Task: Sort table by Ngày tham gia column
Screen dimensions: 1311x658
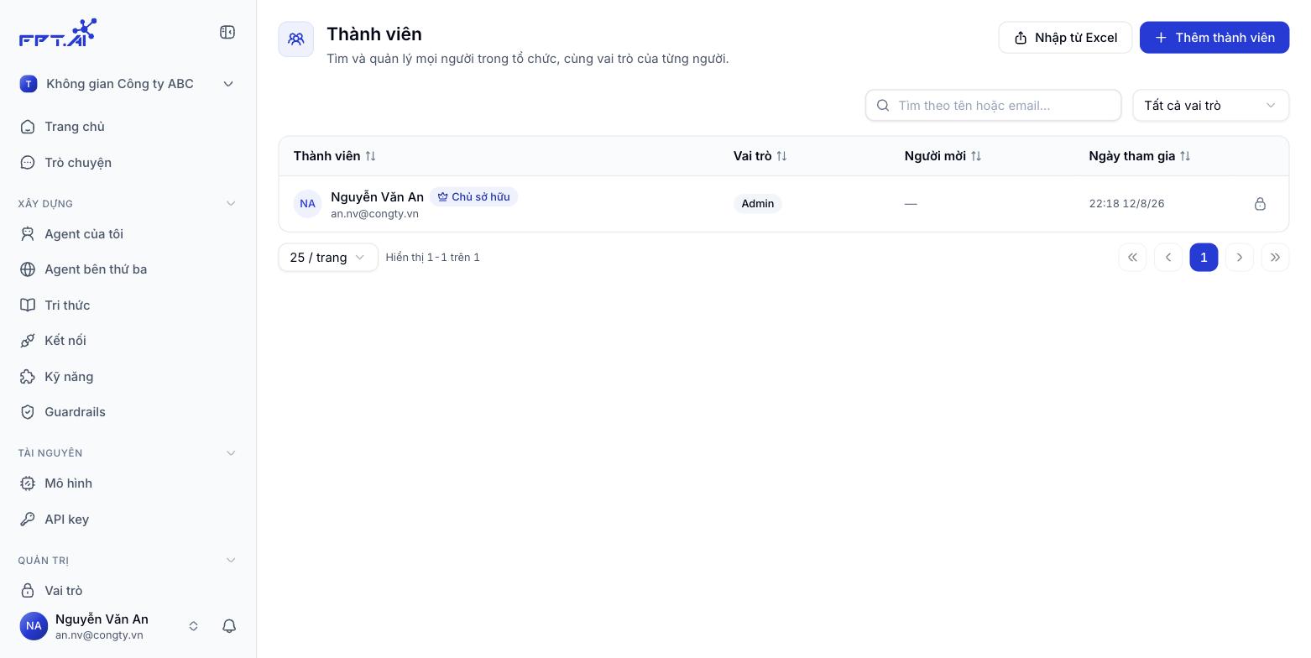Action: pyautogui.click(x=1140, y=156)
